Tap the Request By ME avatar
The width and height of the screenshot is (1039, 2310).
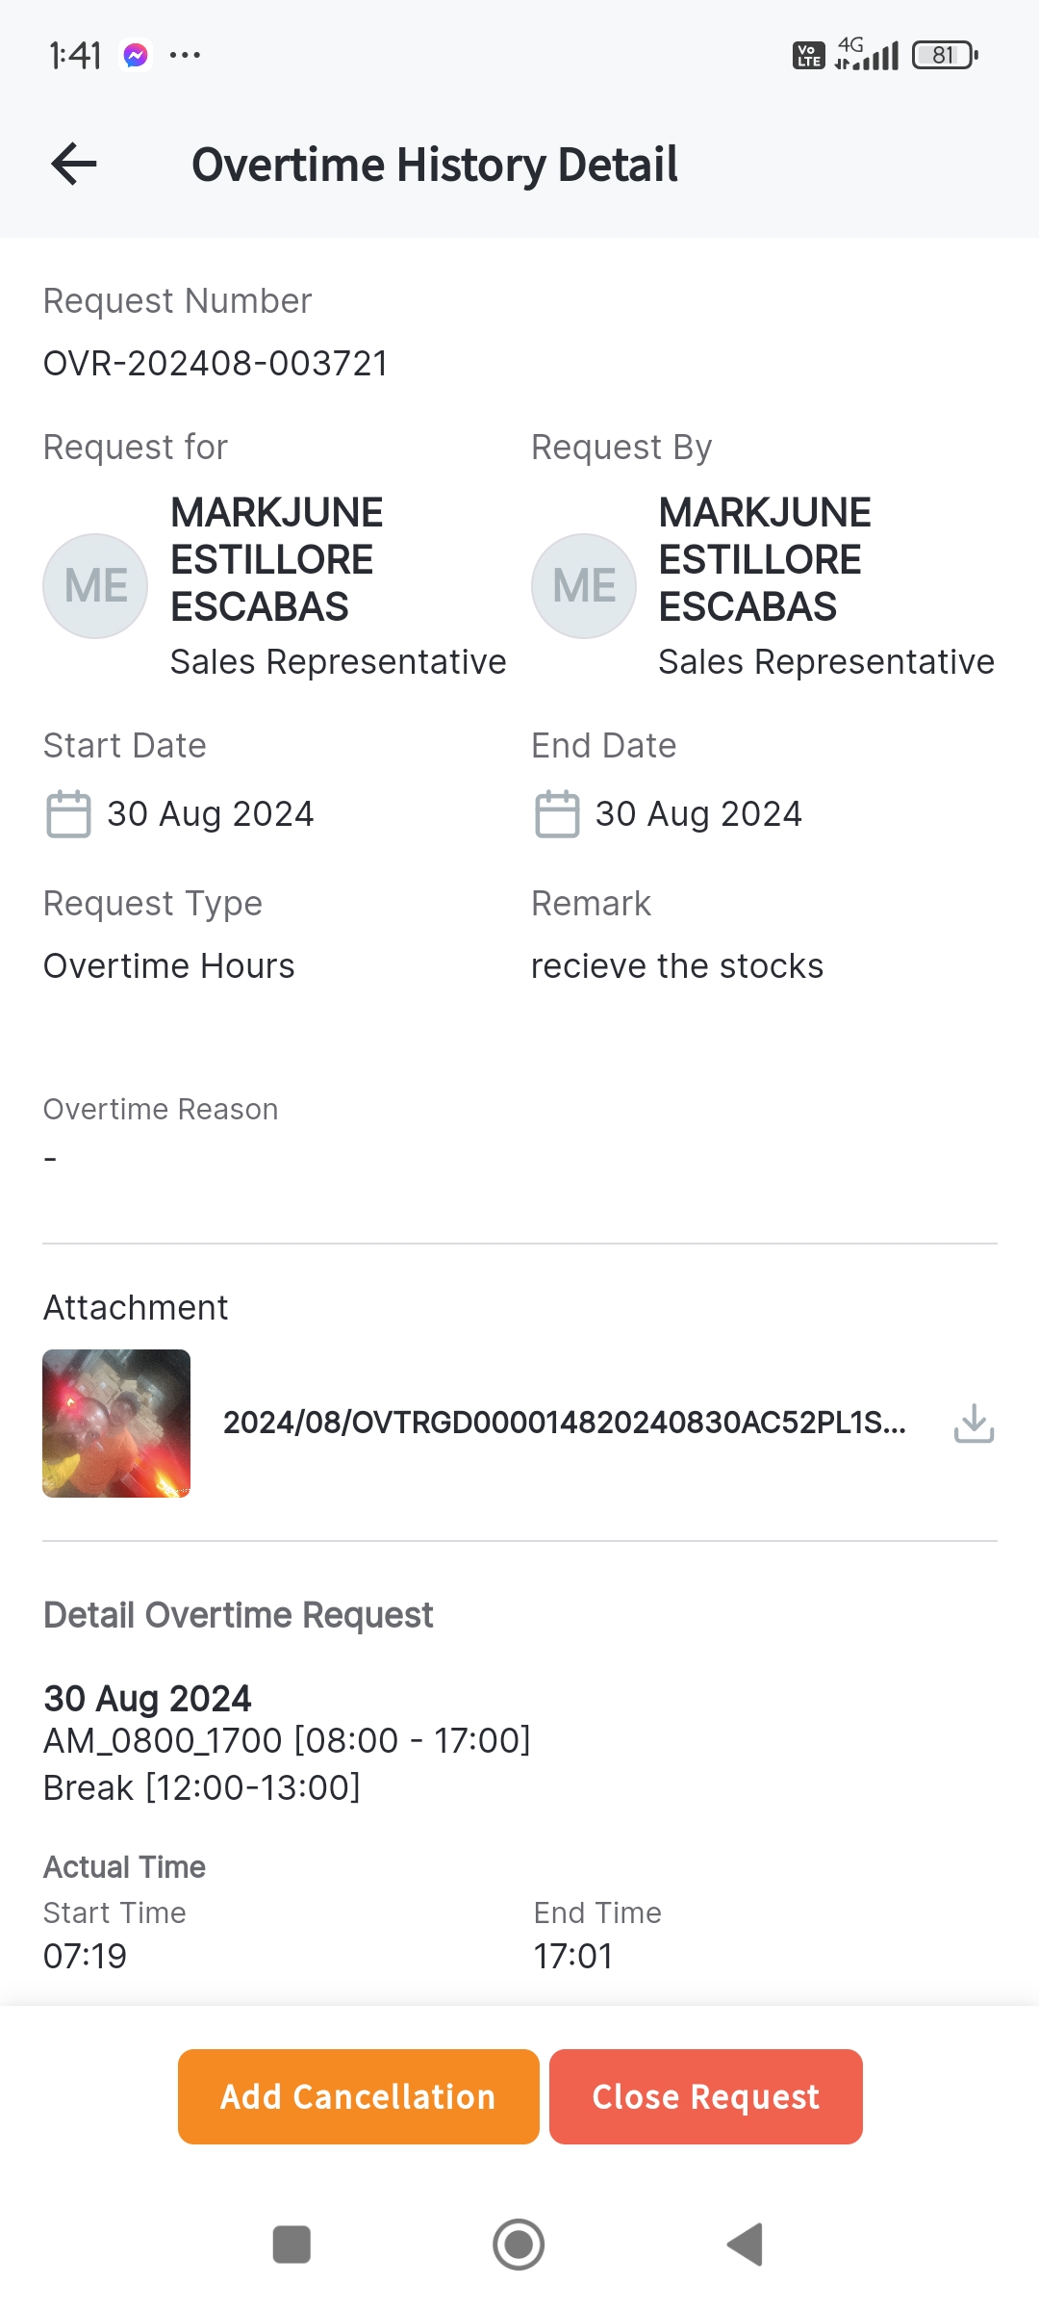click(x=584, y=586)
